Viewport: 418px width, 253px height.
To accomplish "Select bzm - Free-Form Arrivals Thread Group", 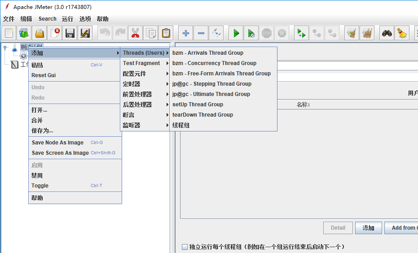I will (224, 74).
